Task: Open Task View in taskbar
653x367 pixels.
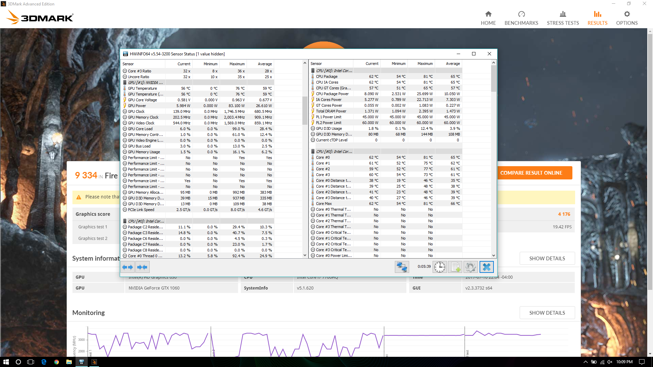Action: (31, 362)
